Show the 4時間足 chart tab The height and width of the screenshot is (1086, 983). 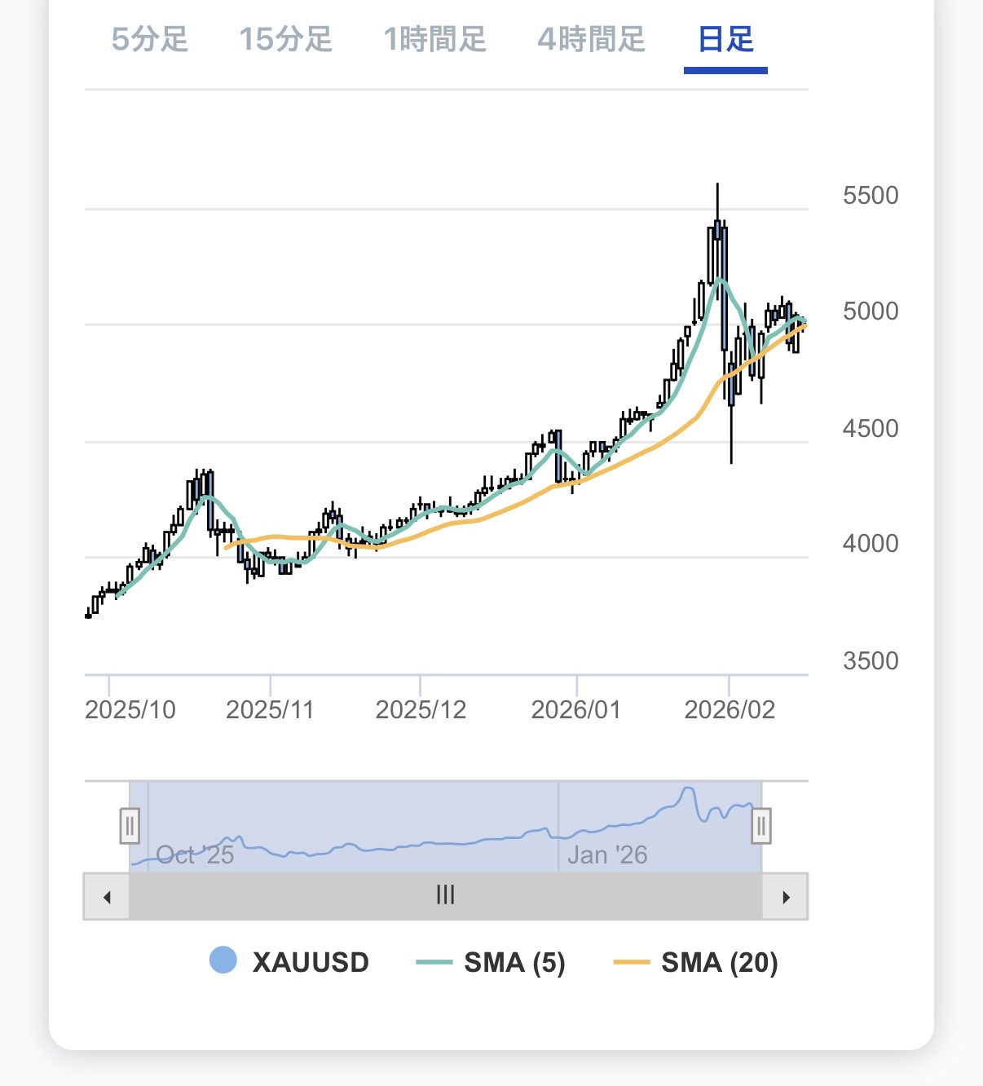[592, 39]
